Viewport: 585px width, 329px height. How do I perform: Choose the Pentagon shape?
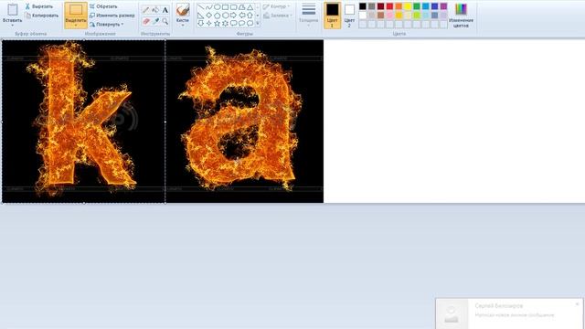(x=218, y=16)
